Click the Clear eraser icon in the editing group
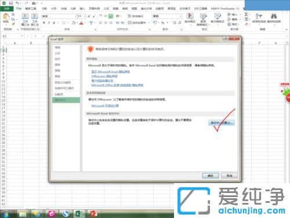The height and width of the screenshot is (218, 290). [x=246, y=24]
